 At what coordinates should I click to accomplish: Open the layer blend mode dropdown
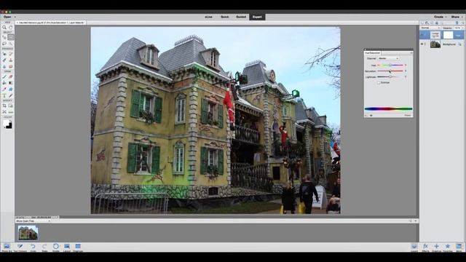click(x=430, y=28)
